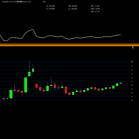Image resolution: width=139 pixels, height=139 pixels.
Task: Click the 46 price axis label
Action: tap(132, 78)
